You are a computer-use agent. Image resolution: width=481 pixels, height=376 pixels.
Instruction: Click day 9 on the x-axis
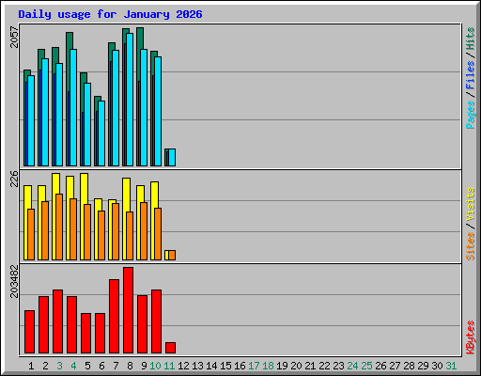[x=144, y=366]
